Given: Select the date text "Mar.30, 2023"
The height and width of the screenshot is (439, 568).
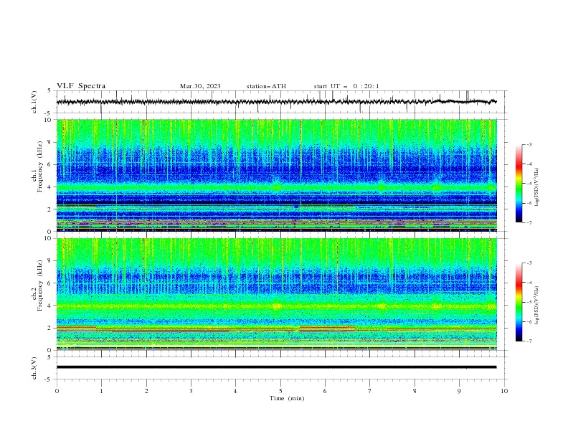Looking at the screenshot, I should (x=200, y=86).
